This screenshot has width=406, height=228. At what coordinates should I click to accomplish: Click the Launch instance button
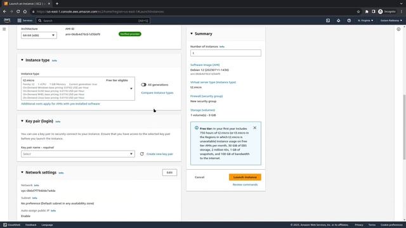[x=245, y=177]
